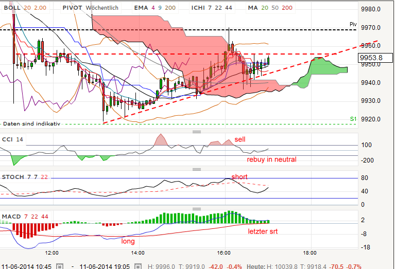The width and height of the screenshot is (395, 269).
Task: Click the end date field 11-06-2014 19:05
Action: [105, 266]
